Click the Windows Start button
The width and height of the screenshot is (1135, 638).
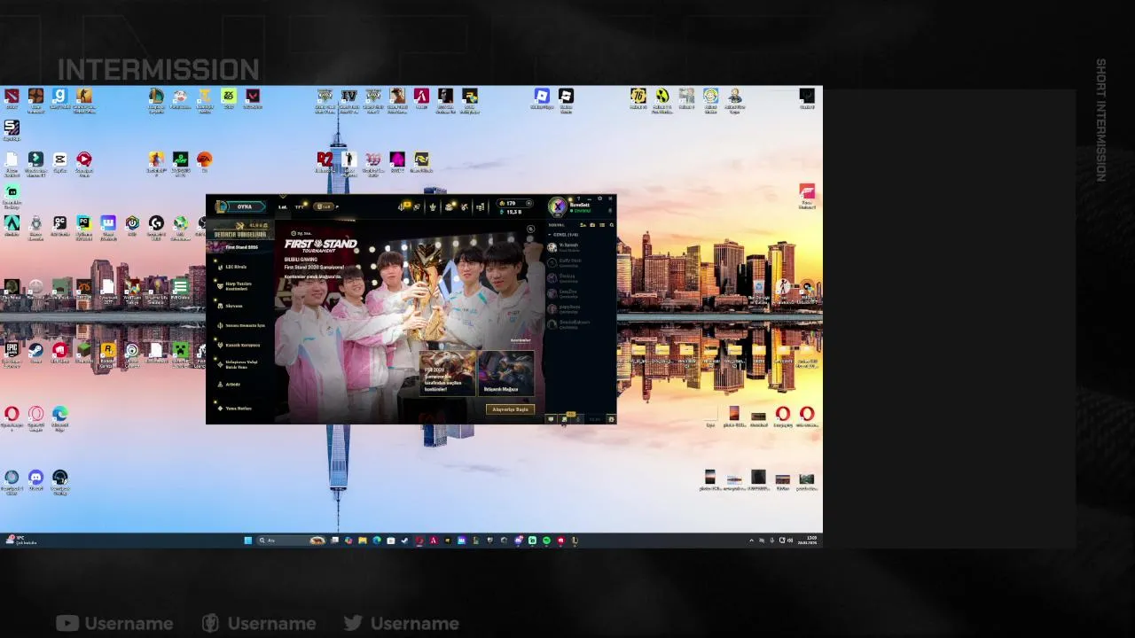[x=248, y=540]
